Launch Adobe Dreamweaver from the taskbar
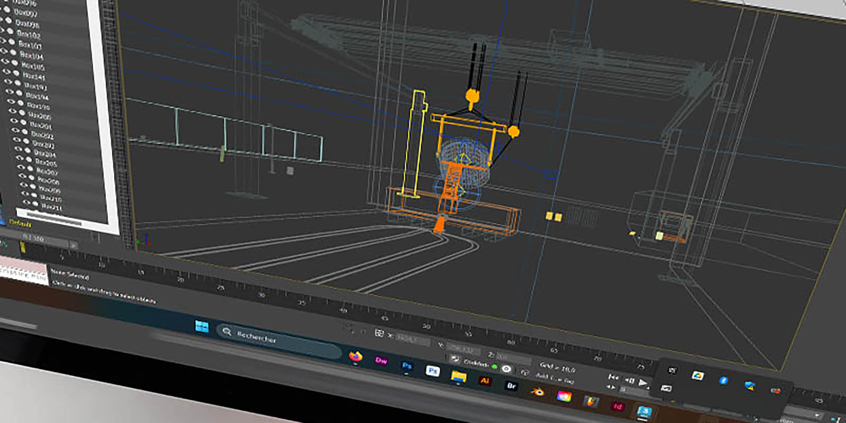846x423 pixels. coord(381,361)
